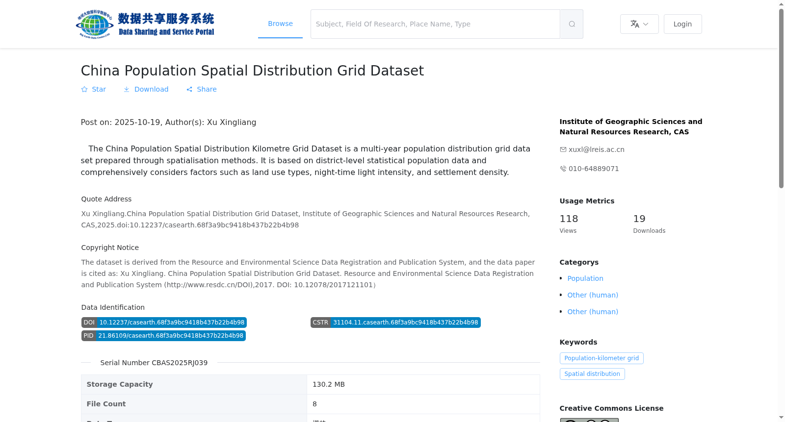Click the 118 Views metric

pyautogui.click(x=569, y=223)
